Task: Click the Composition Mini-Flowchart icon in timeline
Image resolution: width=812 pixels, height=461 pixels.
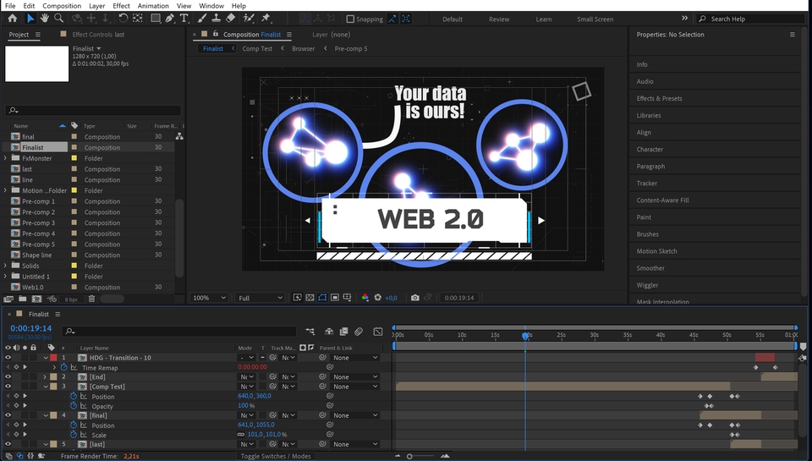Action: [310, 332]
